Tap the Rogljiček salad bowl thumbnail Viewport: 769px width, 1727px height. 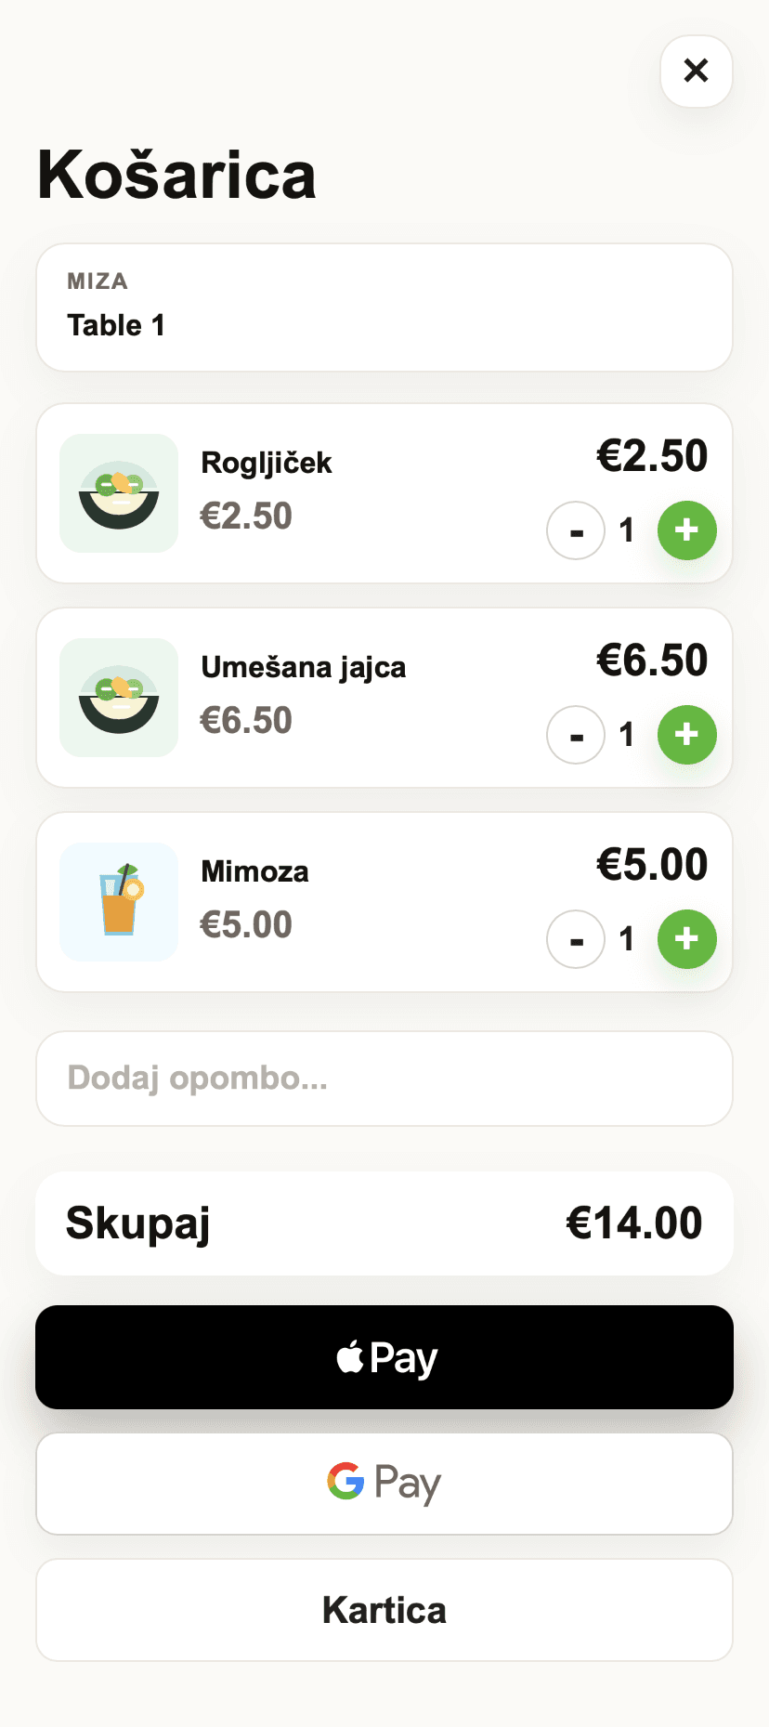coord(119,493)
